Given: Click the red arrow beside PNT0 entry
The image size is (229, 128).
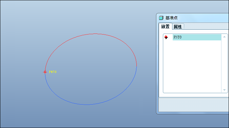Looking at the screenshot, I should [166, 37].
